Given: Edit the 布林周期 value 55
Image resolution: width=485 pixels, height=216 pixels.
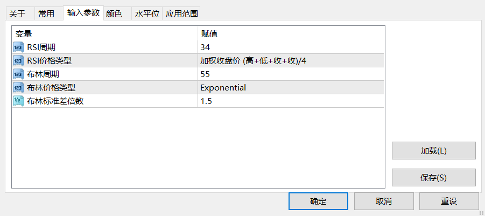Looking at the screenshot, I should click(291, 74).
